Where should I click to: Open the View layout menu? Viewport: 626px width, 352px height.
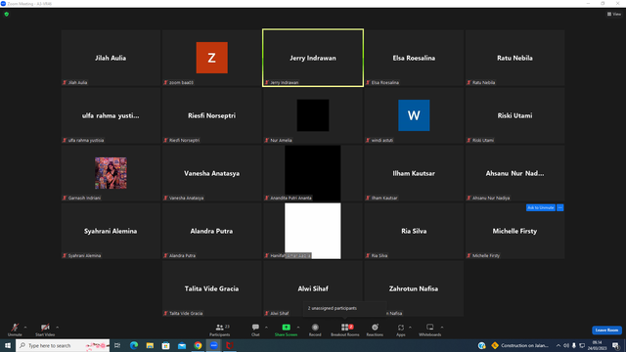click(614, 14)
